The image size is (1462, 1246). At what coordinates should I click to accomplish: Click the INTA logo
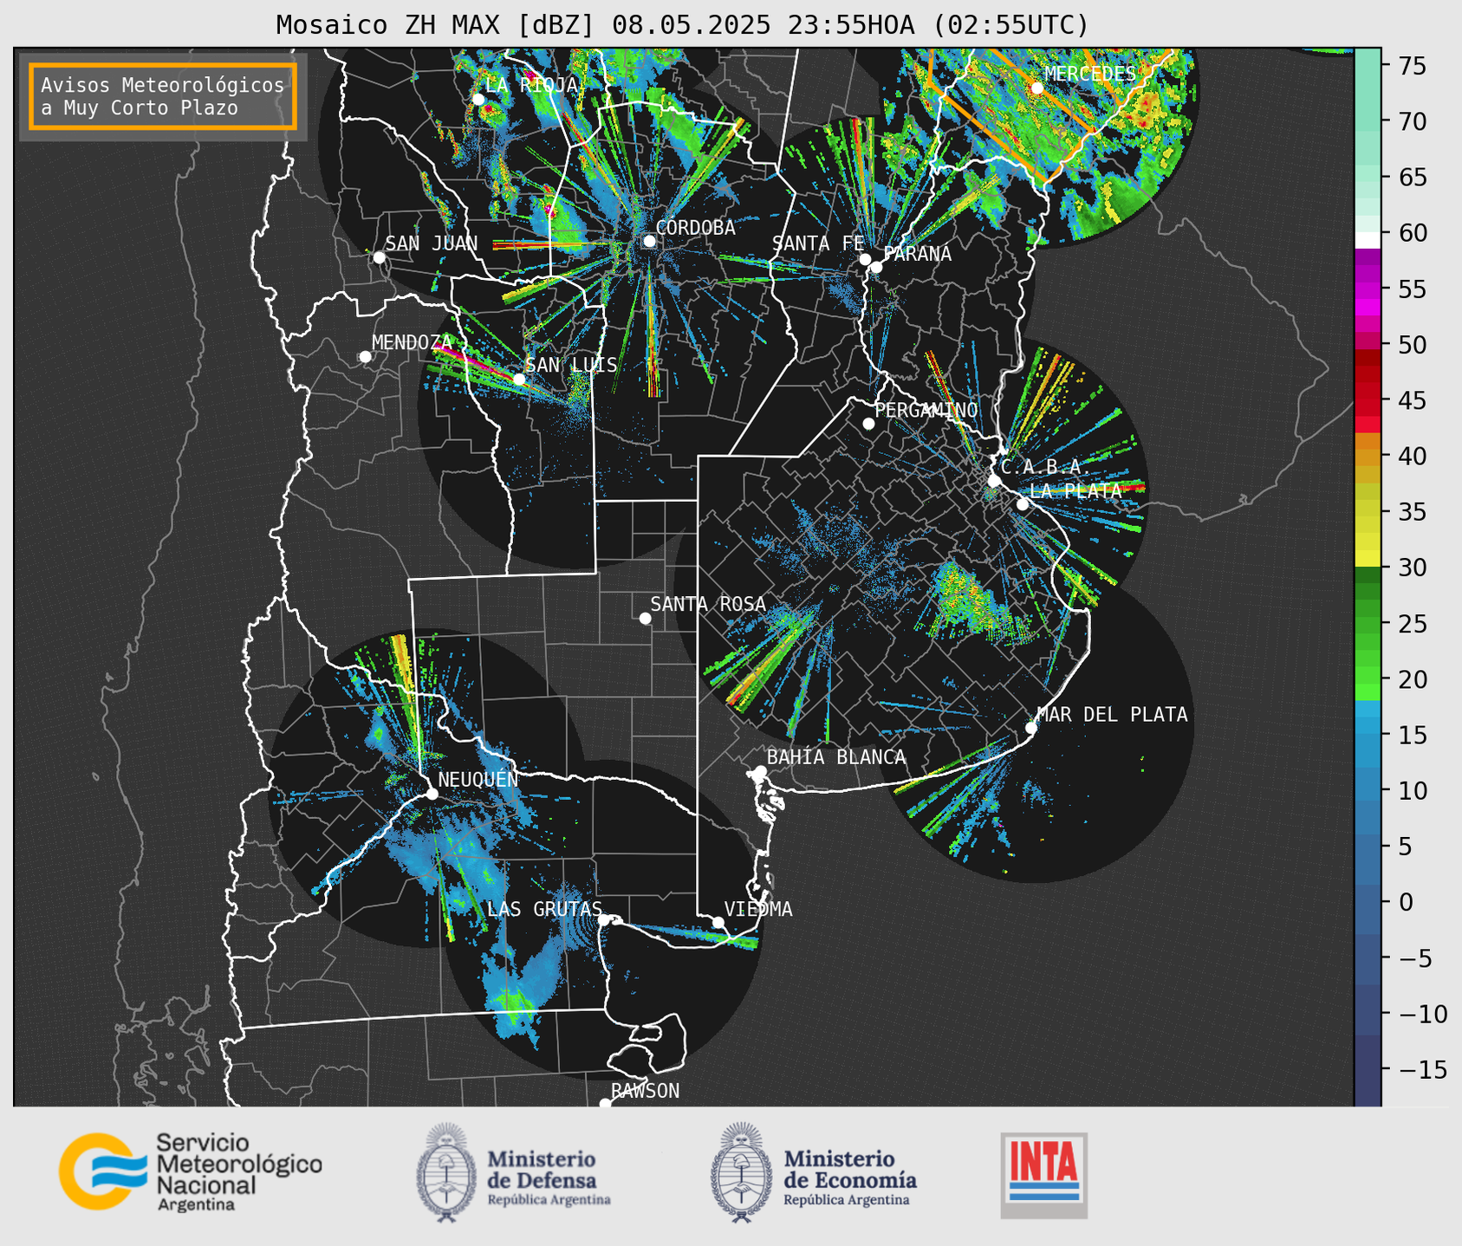pos(1043,1176)
